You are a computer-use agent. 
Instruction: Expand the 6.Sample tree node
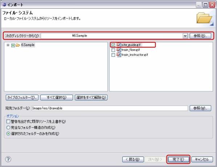(x=8, y=45)
